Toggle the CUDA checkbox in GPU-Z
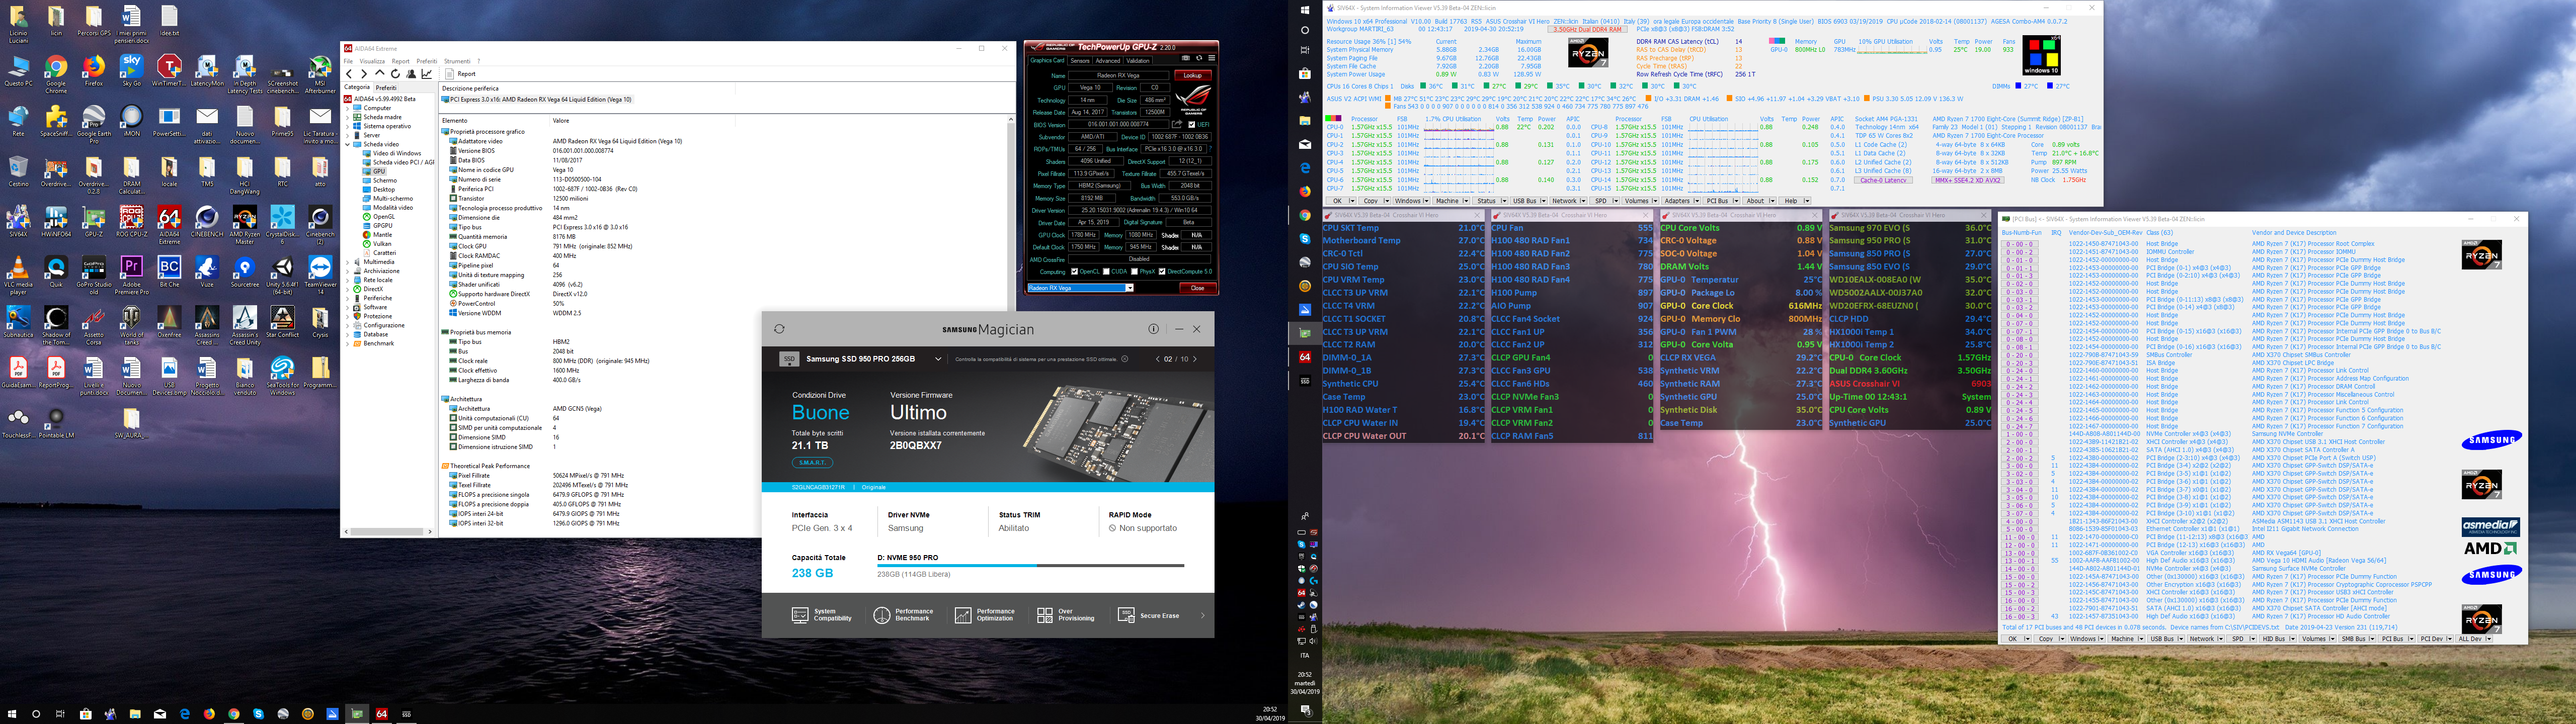 pos(1106,271)
